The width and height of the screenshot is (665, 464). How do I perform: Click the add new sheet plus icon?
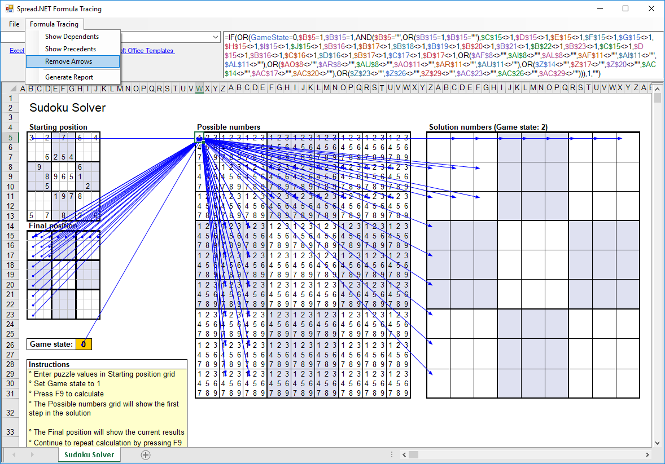click(146, 455)
